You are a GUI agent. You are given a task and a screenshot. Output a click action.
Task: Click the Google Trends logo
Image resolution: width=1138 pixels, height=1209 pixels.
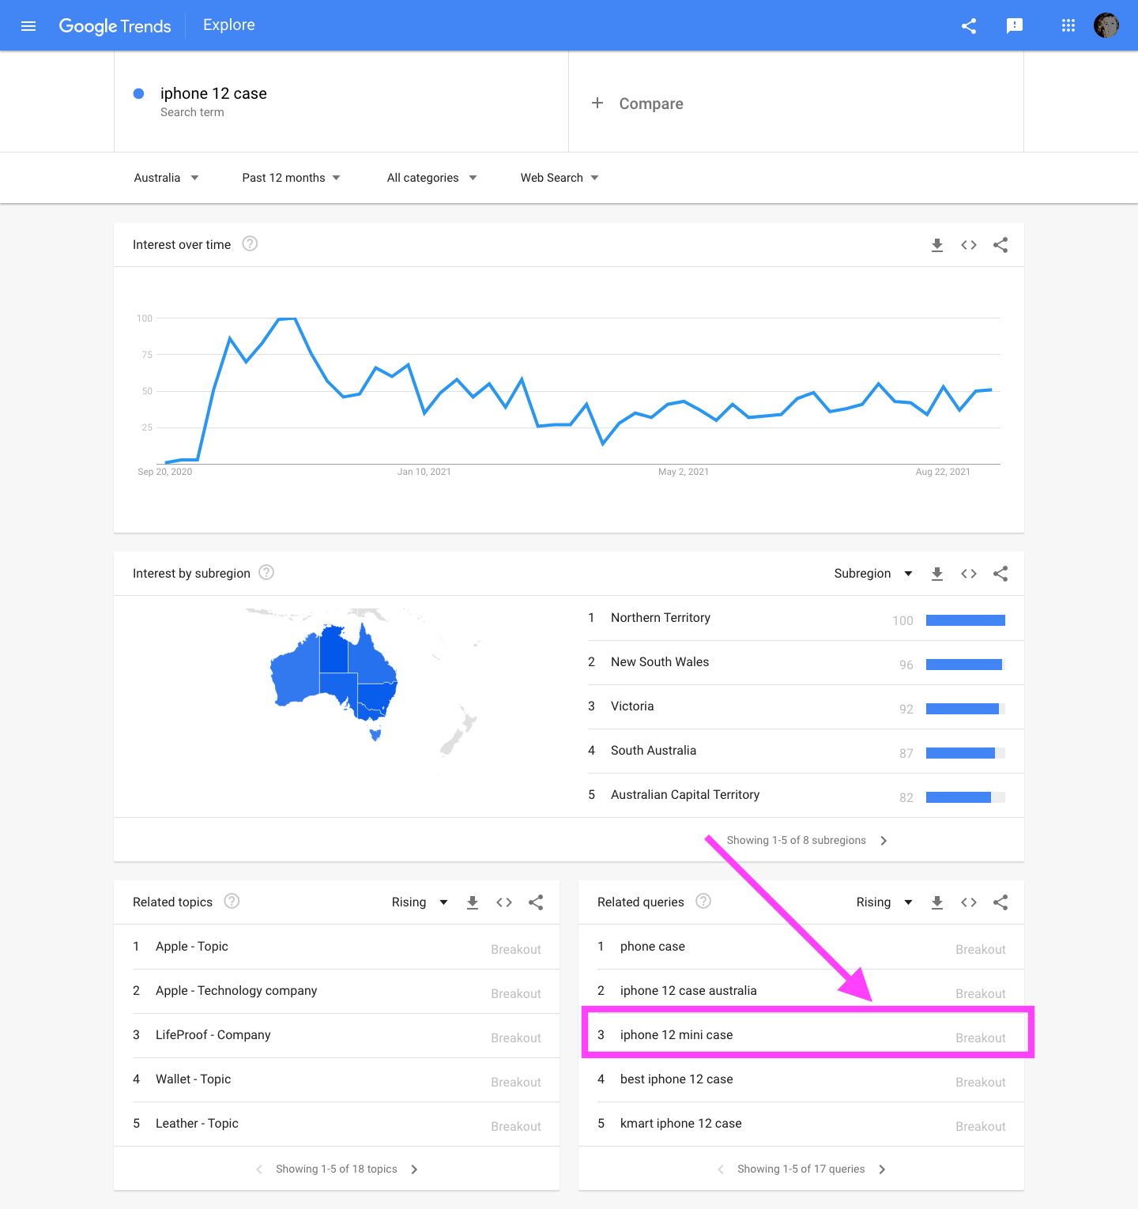[x=115, y=26]
